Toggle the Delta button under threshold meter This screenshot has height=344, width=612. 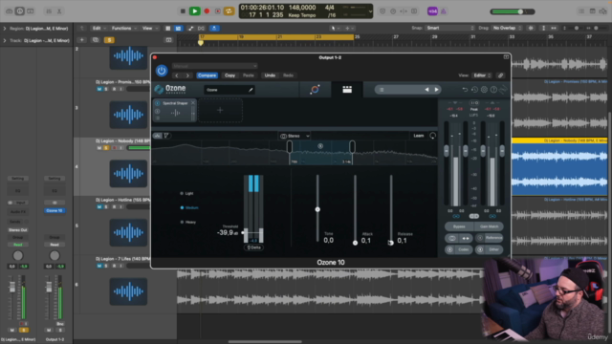[253, 247]
